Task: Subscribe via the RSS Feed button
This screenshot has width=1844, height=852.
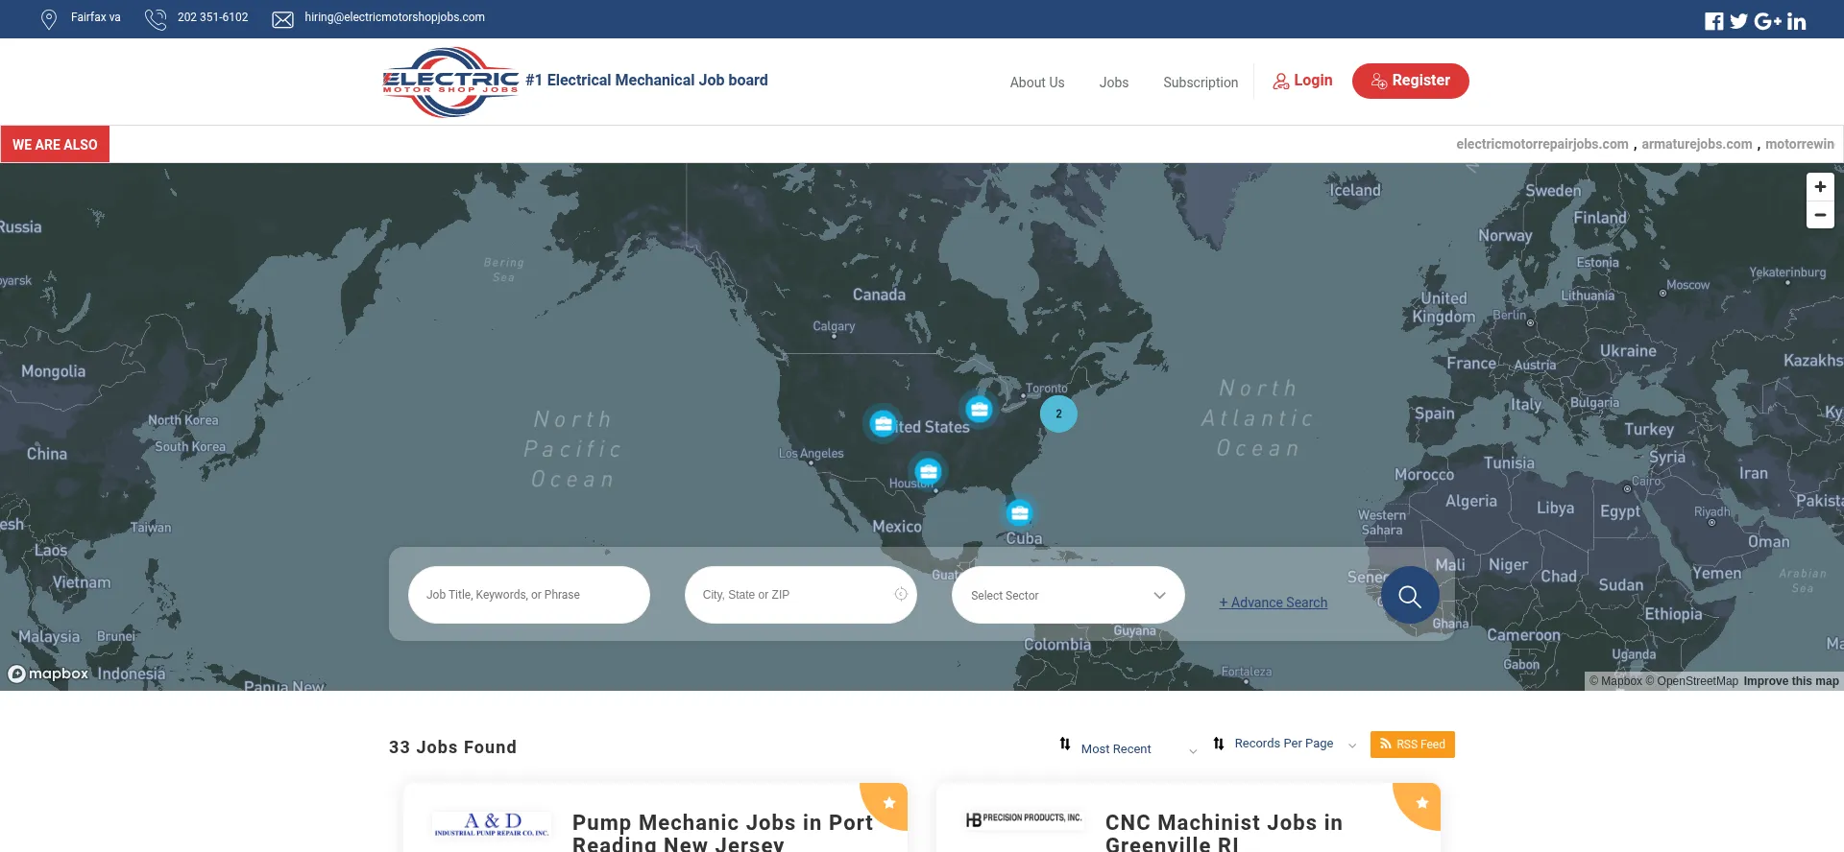Action: point(1412,745)
